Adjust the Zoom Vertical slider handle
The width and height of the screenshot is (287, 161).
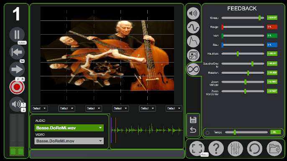[x=246, y=82]
